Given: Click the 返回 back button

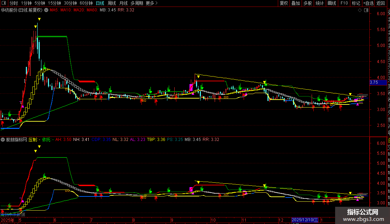Looking at the screenshot, I should tap(381, 3).
